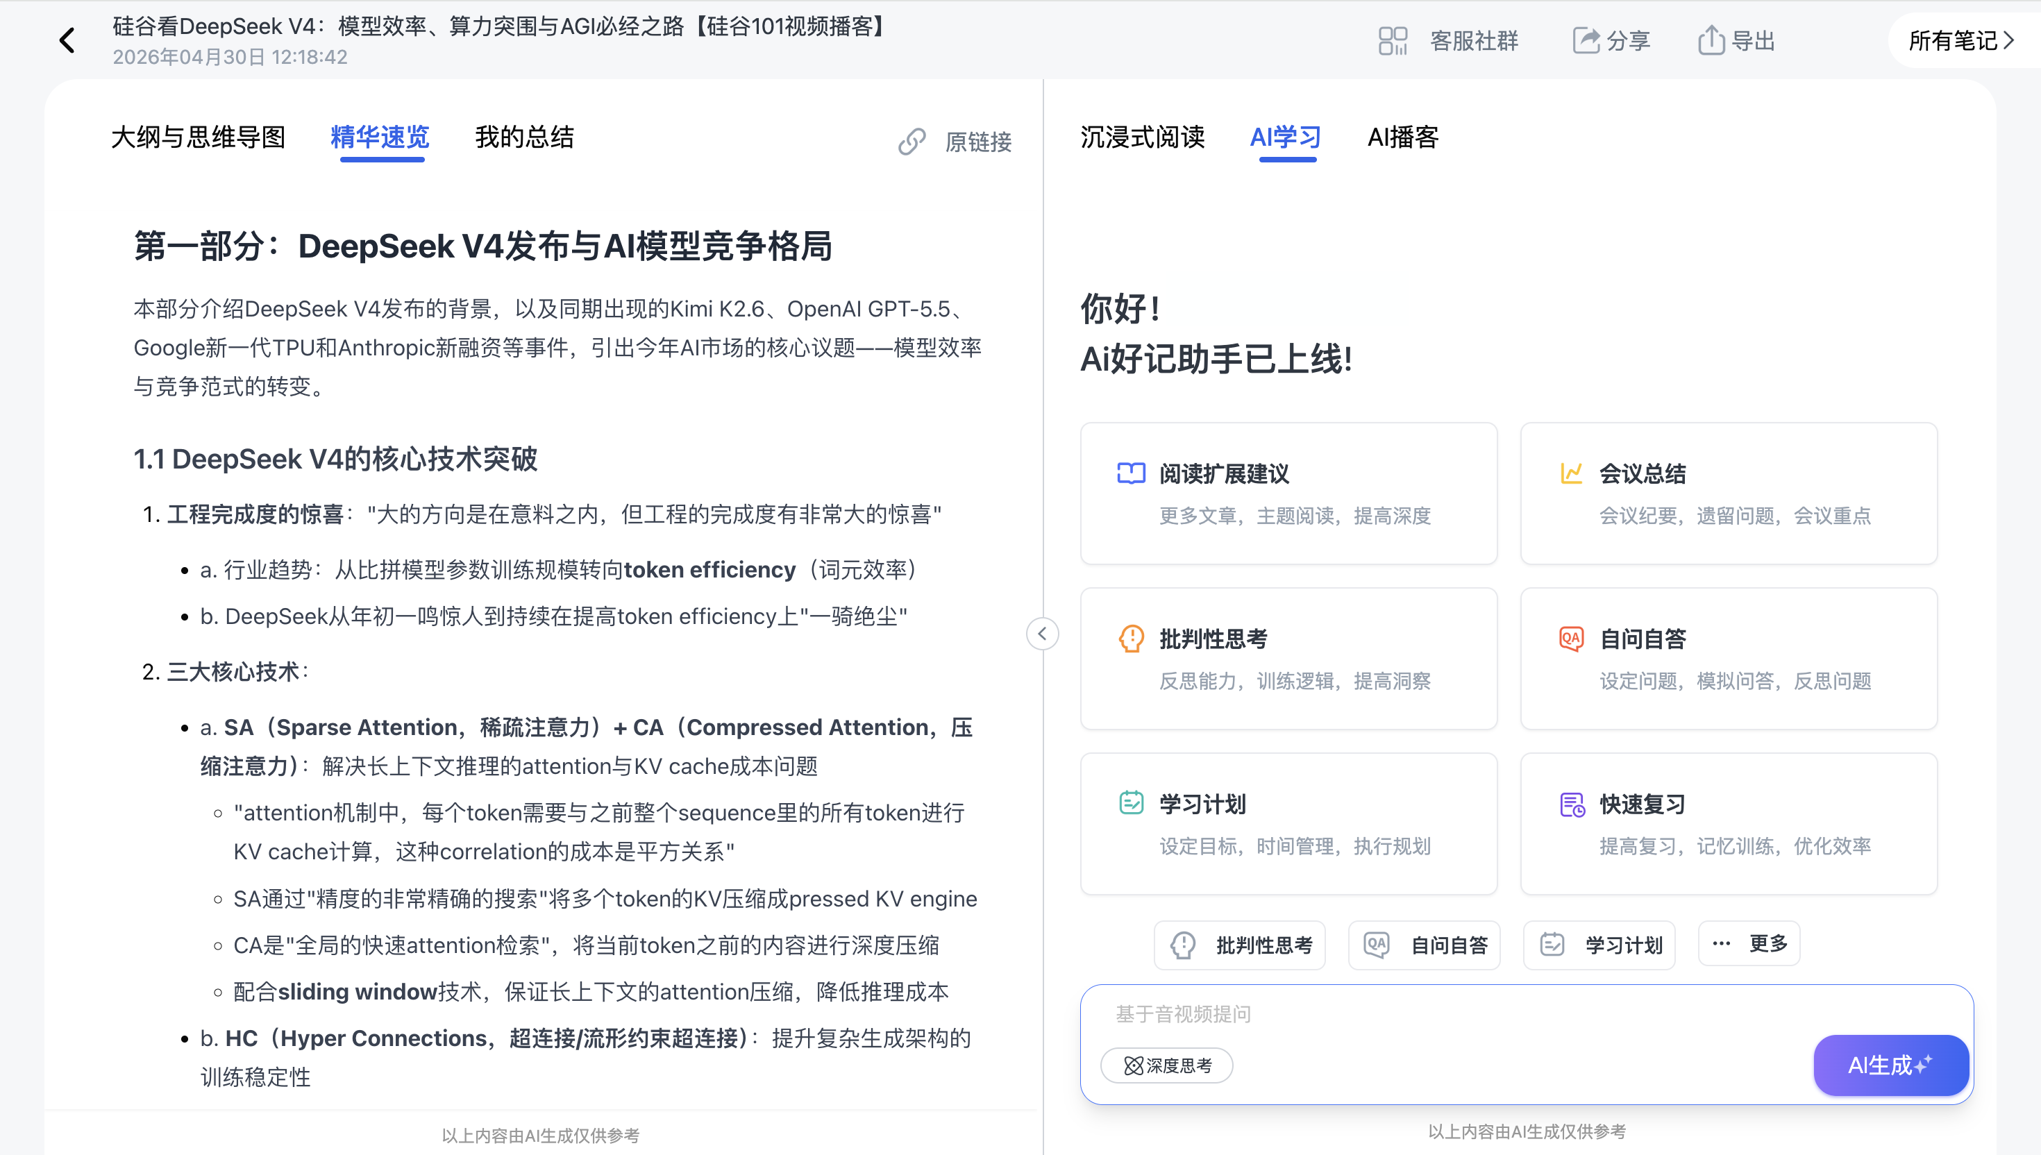Viewport: 2041px width, 1155px height.
Task: Click the 批判性思考 quick chip icon
Action: [1184, 945]
